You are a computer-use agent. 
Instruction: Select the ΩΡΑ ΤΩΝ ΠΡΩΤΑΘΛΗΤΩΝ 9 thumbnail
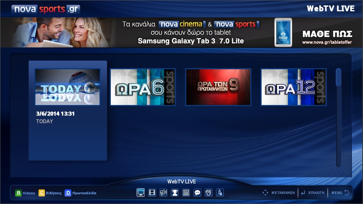218,87
